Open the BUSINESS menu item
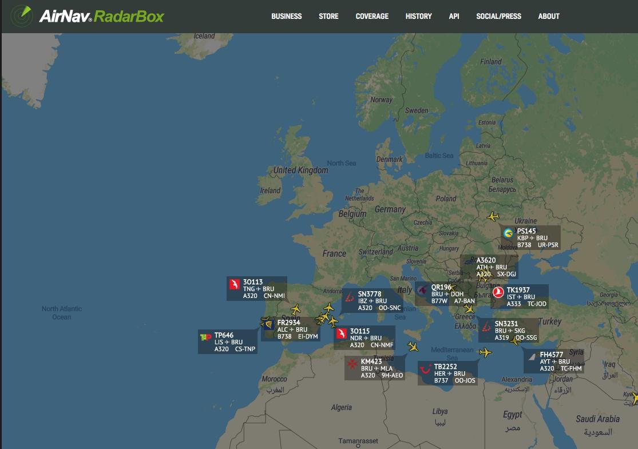The image size is (638, 449). pyautogui.click(x=287, y=16)
